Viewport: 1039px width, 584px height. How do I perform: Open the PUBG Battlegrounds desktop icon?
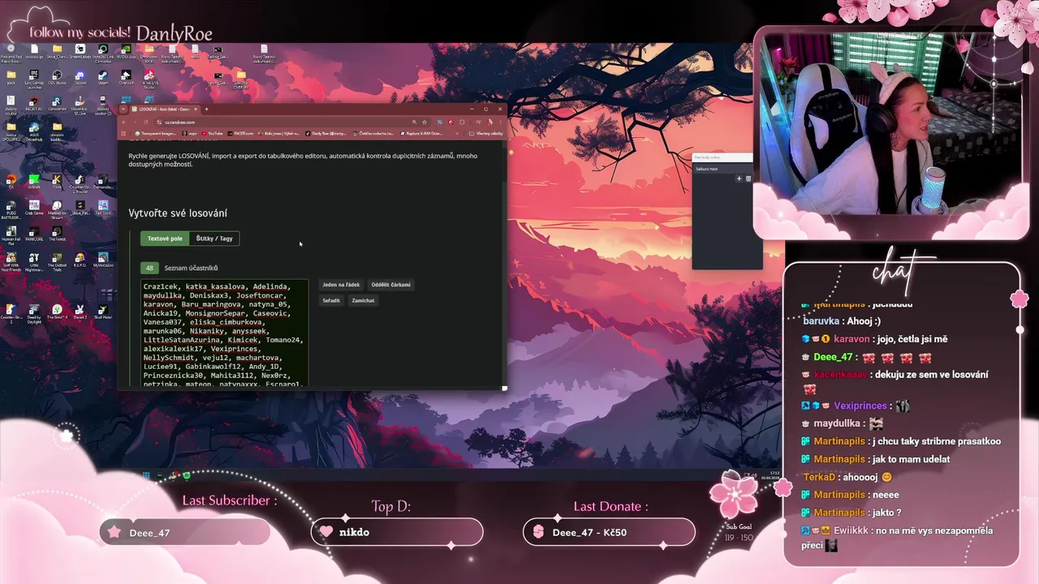[x=11, y=210]
